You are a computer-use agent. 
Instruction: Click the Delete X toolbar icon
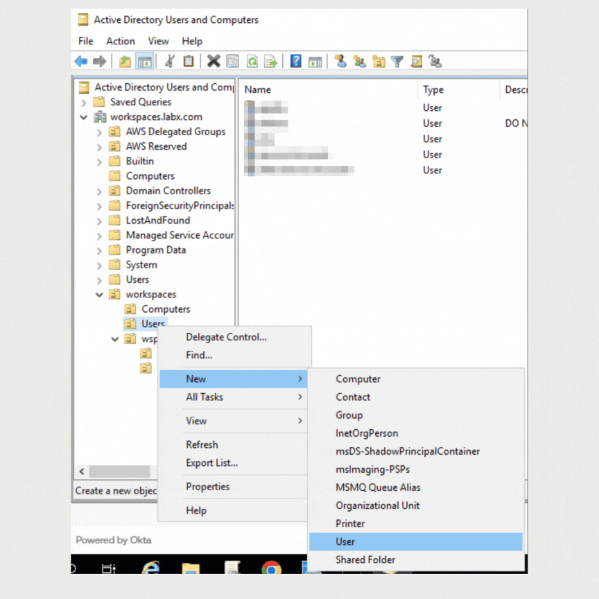click(x=214, y=61)
